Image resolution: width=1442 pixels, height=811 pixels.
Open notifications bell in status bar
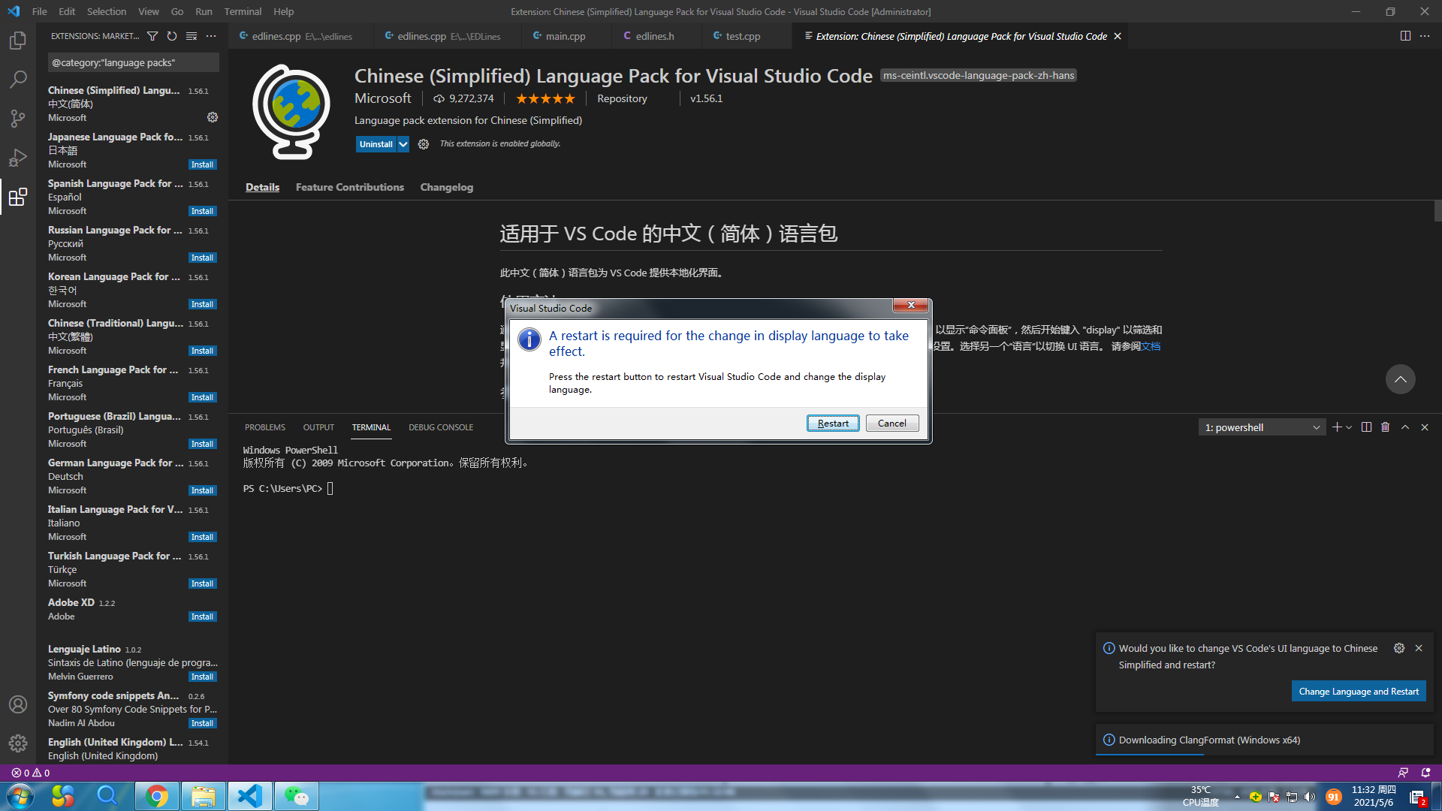1425,773
